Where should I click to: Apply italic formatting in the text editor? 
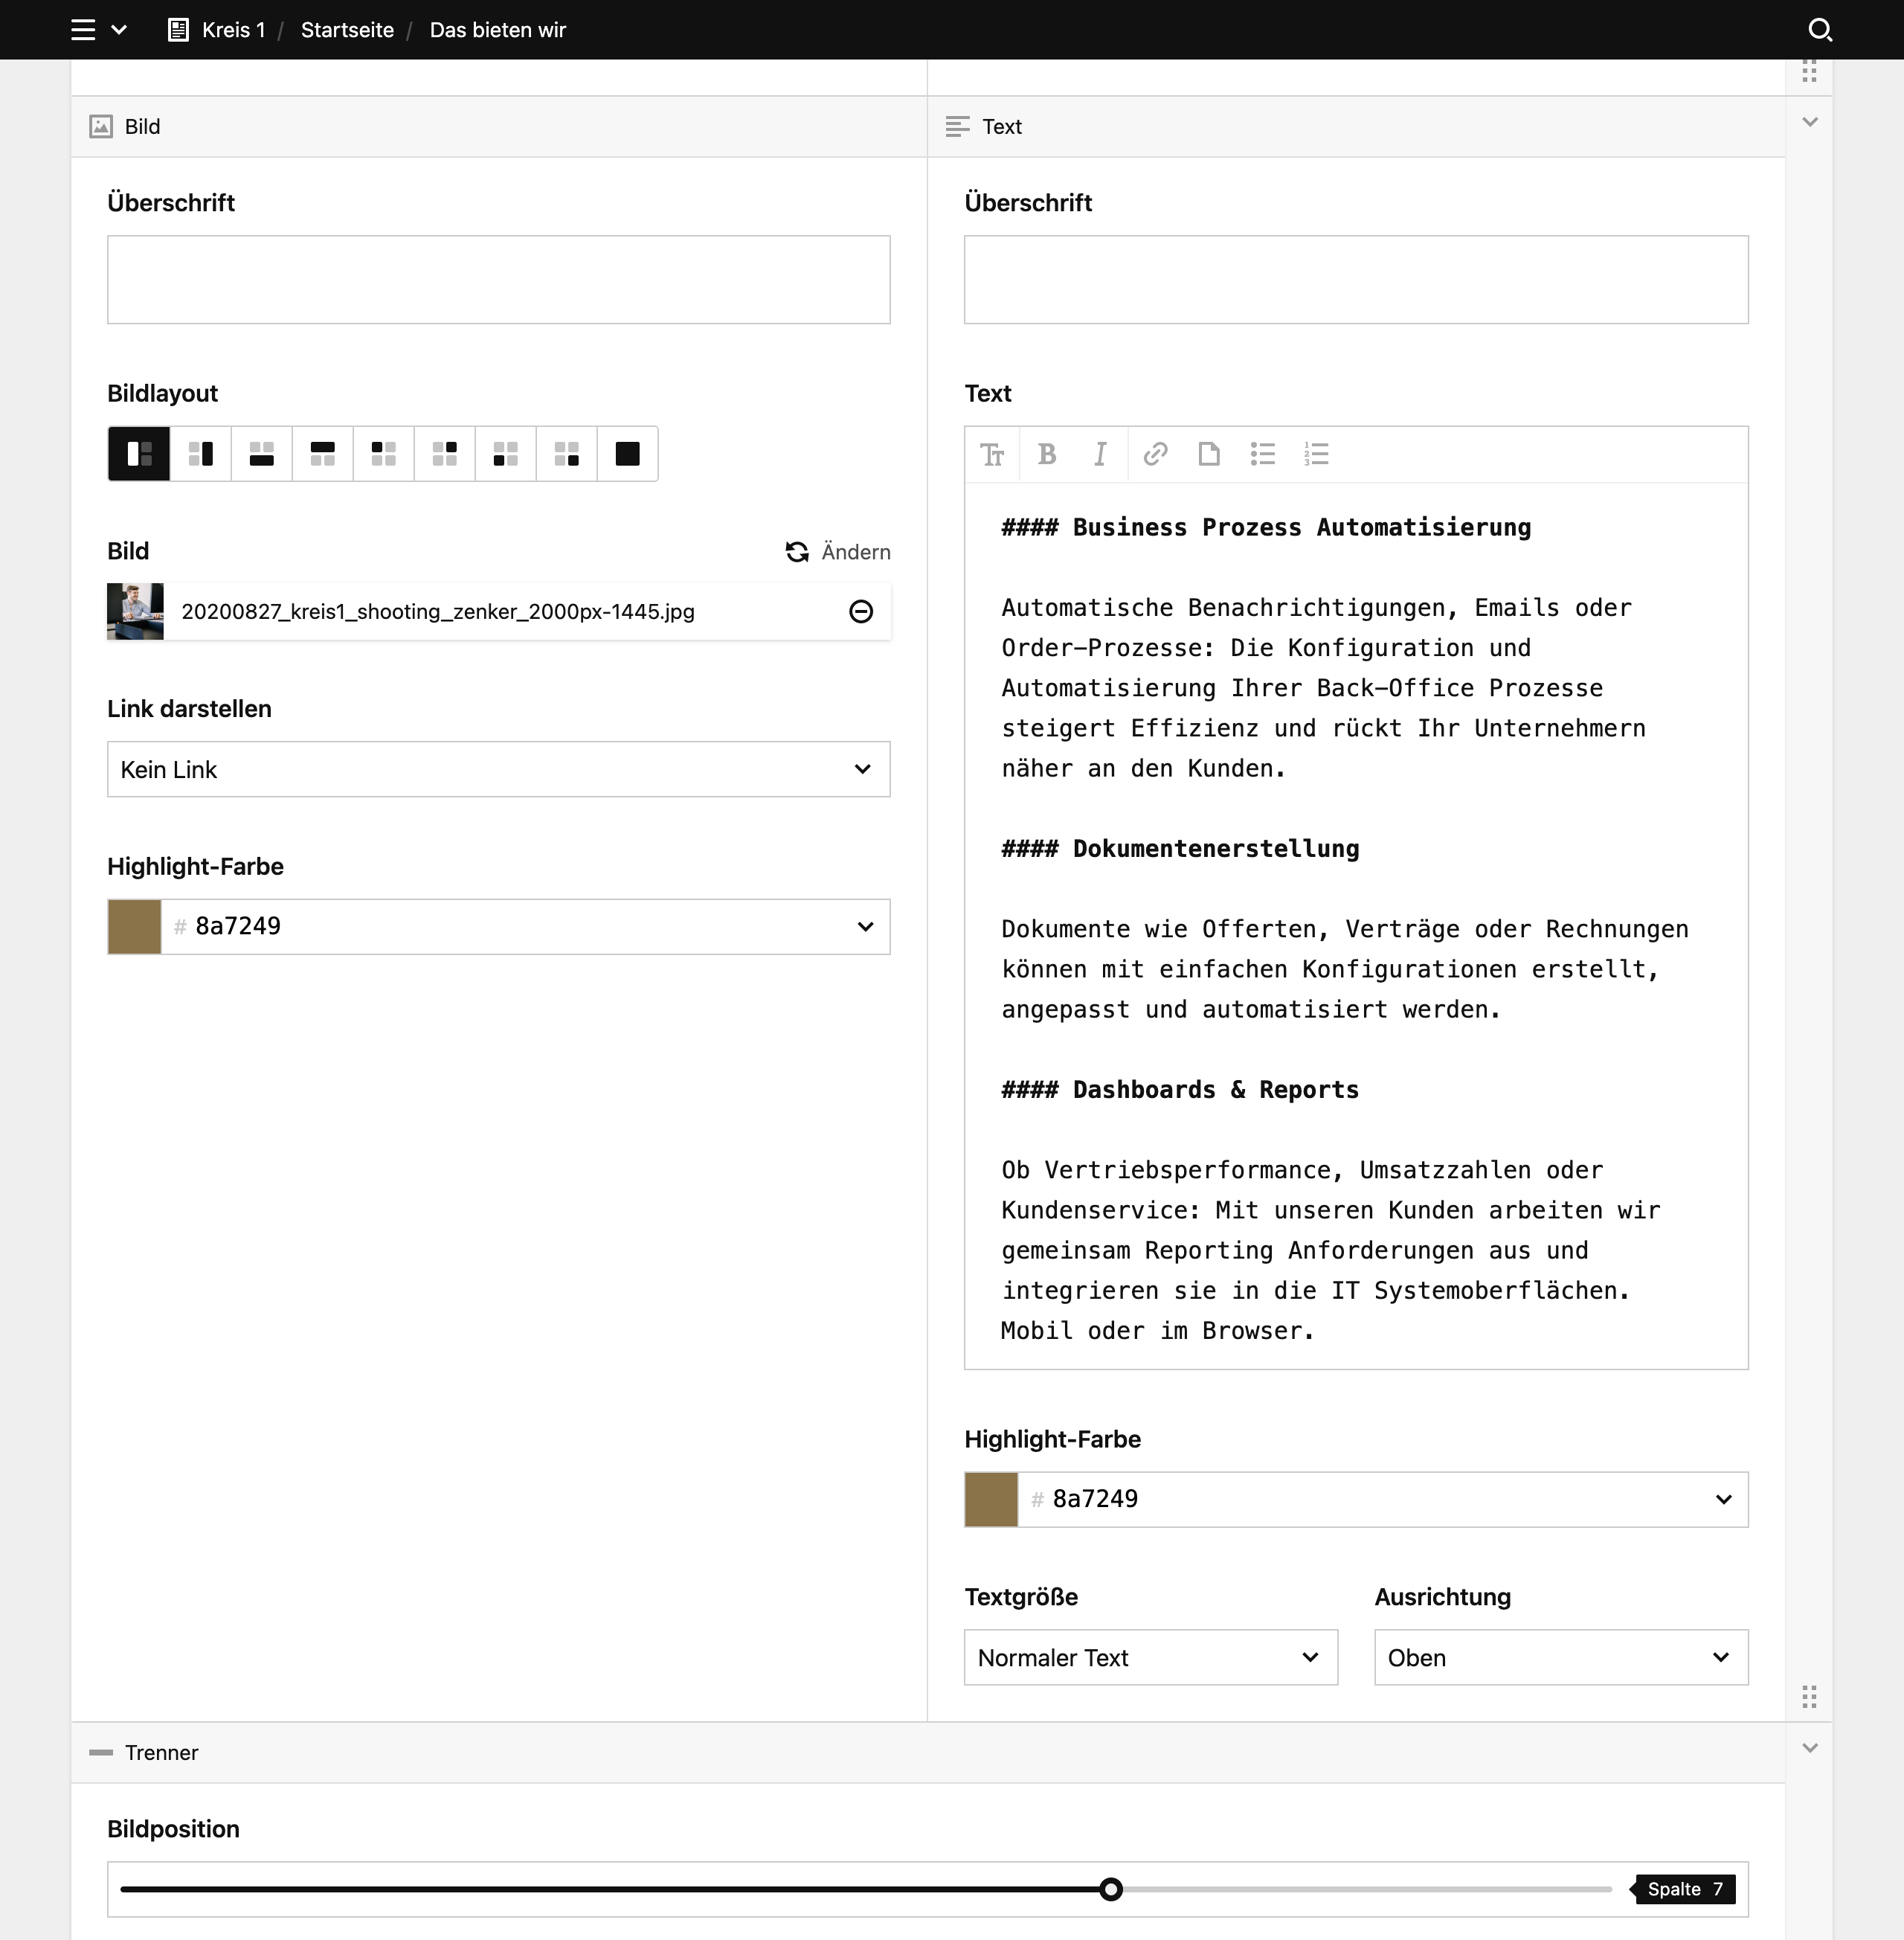(1101, 455)
